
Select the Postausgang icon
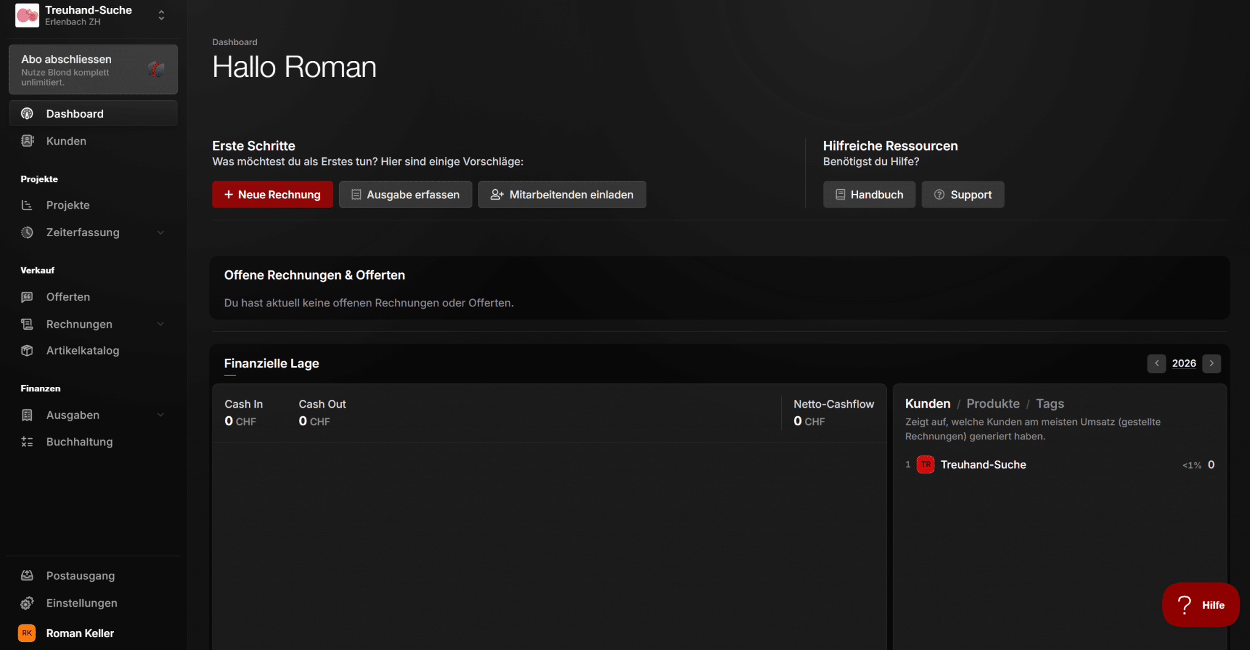27,576
